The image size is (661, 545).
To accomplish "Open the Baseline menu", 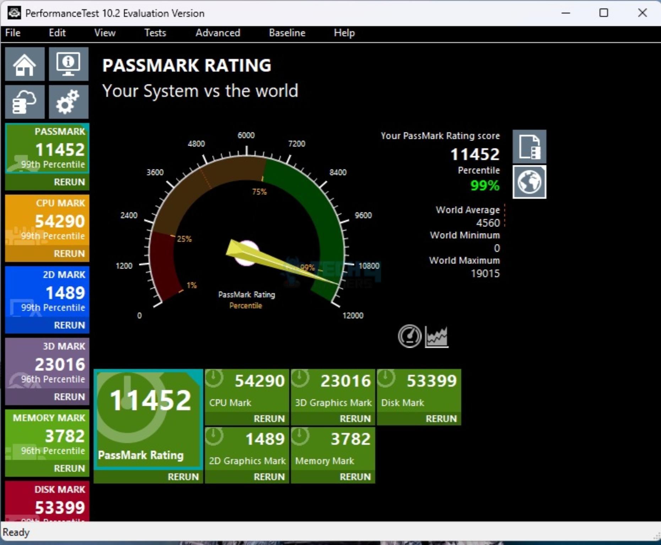I will click(x=287, y=33).
